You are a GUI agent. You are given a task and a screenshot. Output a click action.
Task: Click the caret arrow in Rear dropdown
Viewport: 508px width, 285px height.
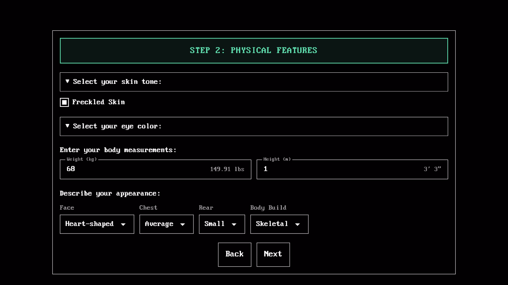(x=234, y=225)
